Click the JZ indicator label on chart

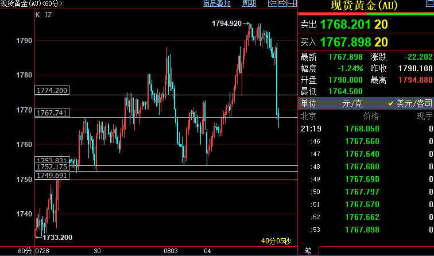coord(48,15)
